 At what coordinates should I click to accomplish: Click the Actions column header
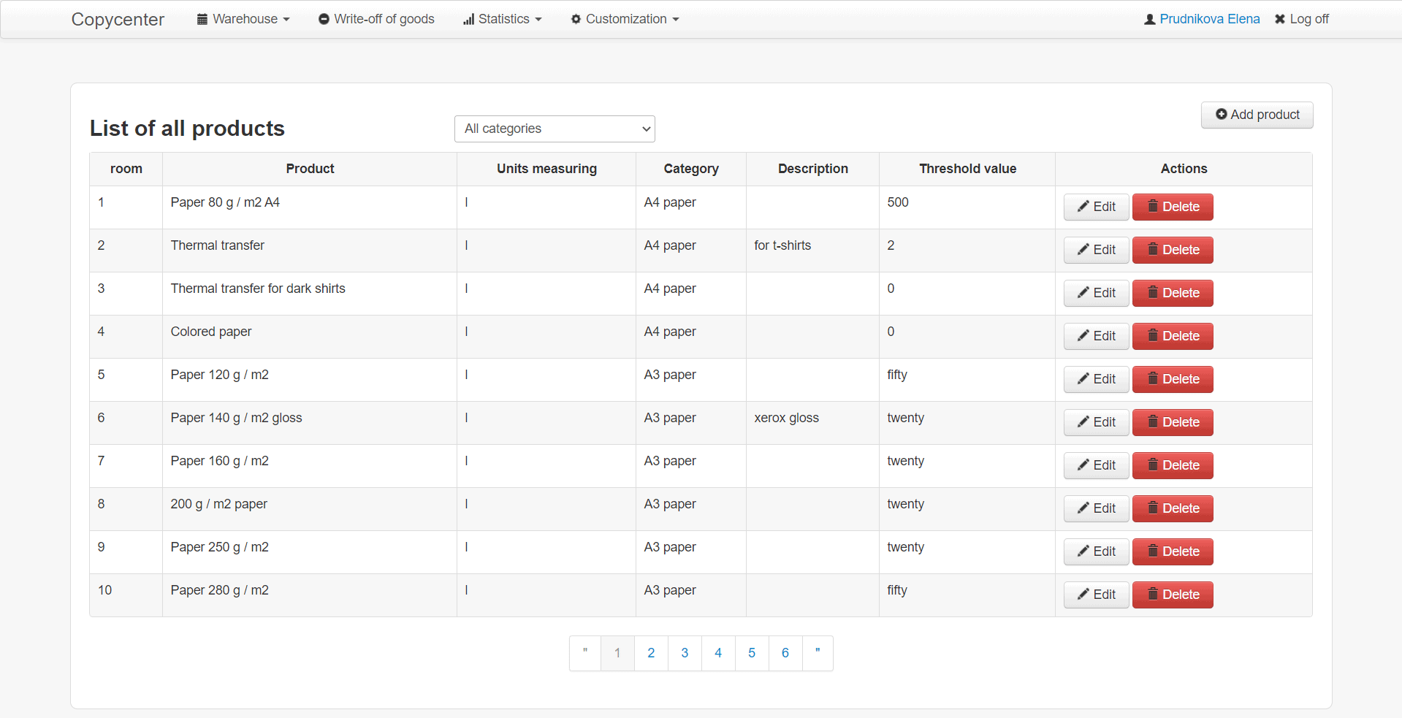click(1184, 169)
